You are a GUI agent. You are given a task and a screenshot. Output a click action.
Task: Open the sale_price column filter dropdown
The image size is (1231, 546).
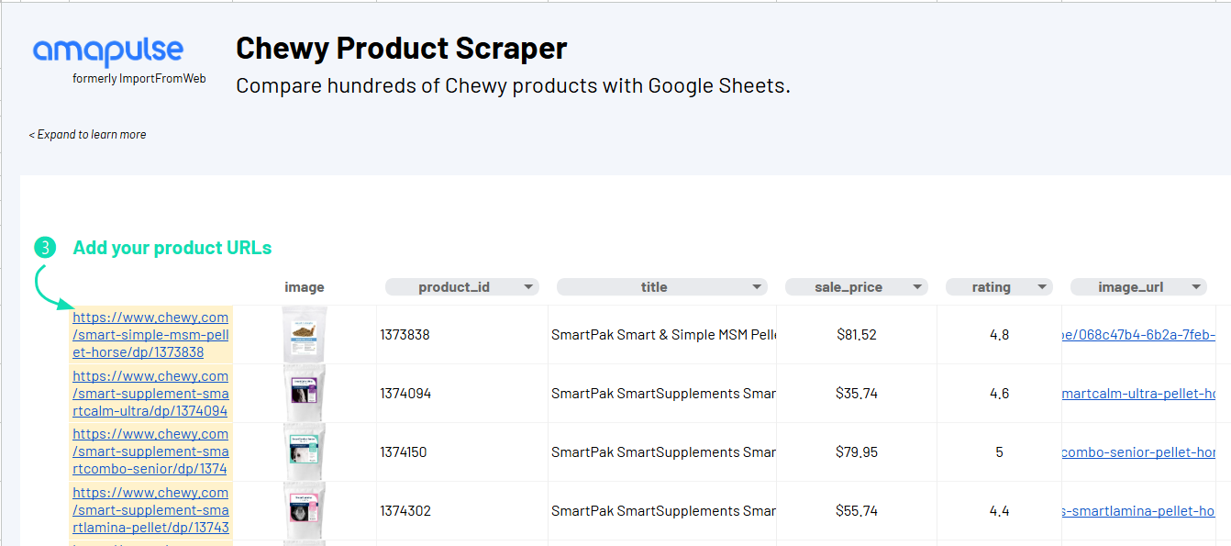point(917,287)
